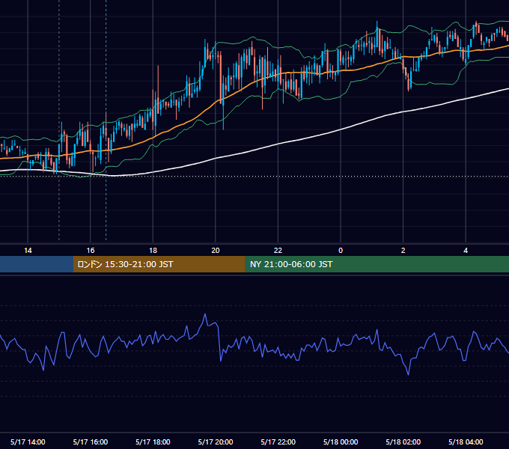Click the hour label 16 on time axis
Screen dimensions: 509x449
click(x=91, y=251)
